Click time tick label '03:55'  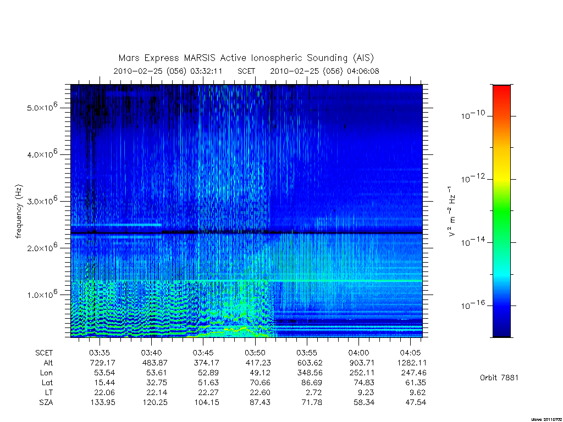coord(307,353)
